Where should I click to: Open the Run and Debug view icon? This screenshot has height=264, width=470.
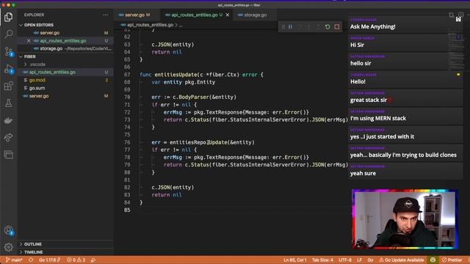[9, 69]
